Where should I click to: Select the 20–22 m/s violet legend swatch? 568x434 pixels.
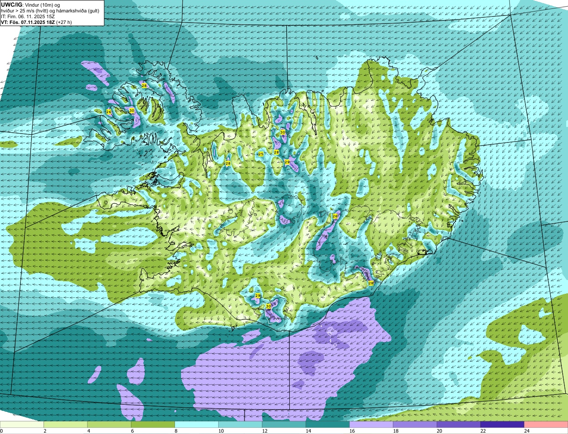pyautogui.click(x=459, y=424)
